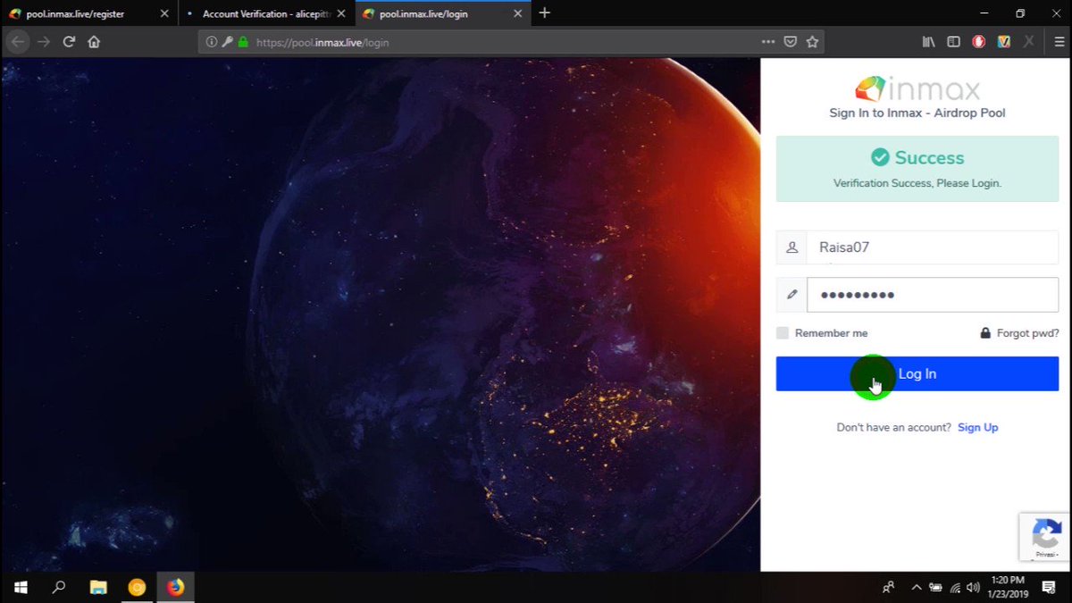Open the People icon in system tray

(888, 588)
